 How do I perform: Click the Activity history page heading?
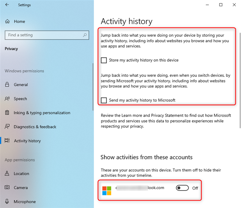126,21
